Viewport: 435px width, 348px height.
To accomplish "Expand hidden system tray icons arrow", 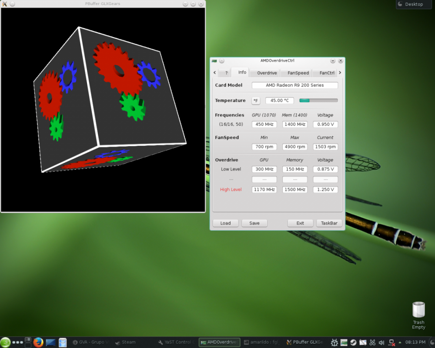I will click(x=400, y=342).
